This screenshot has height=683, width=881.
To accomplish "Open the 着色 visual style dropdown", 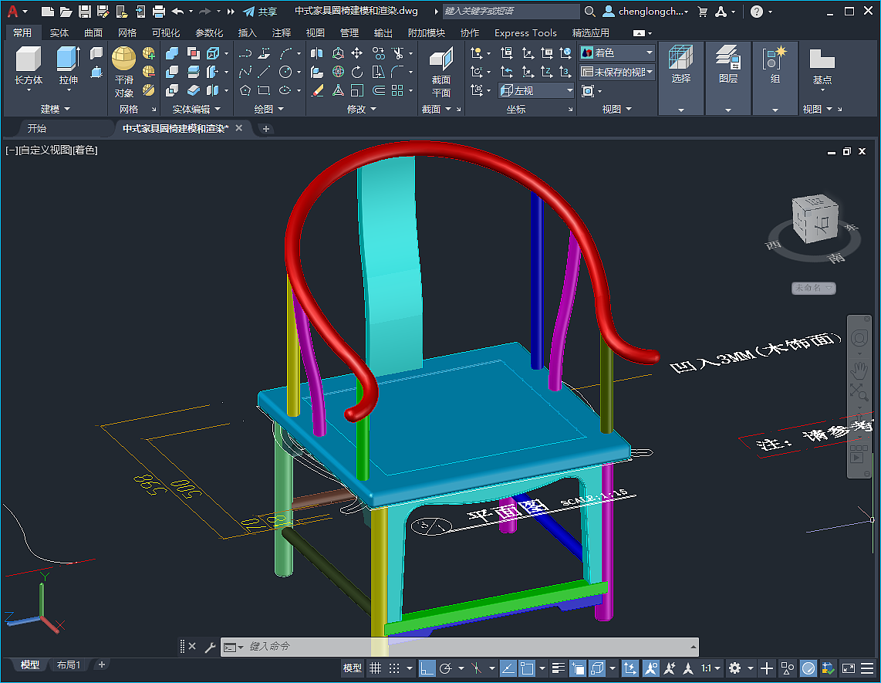I will point(617,52).
